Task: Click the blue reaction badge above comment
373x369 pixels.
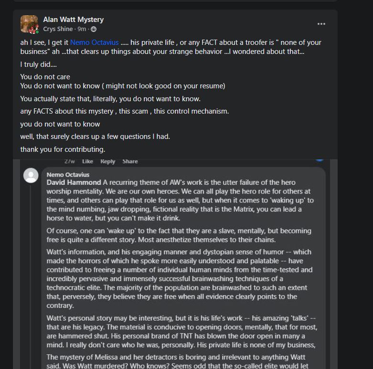Action: coord(320,160)
